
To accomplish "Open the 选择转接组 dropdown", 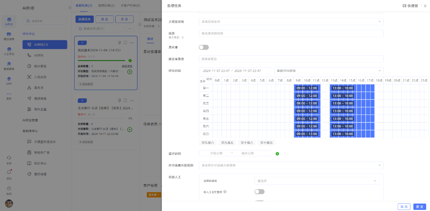I will [x=316, y=181].
